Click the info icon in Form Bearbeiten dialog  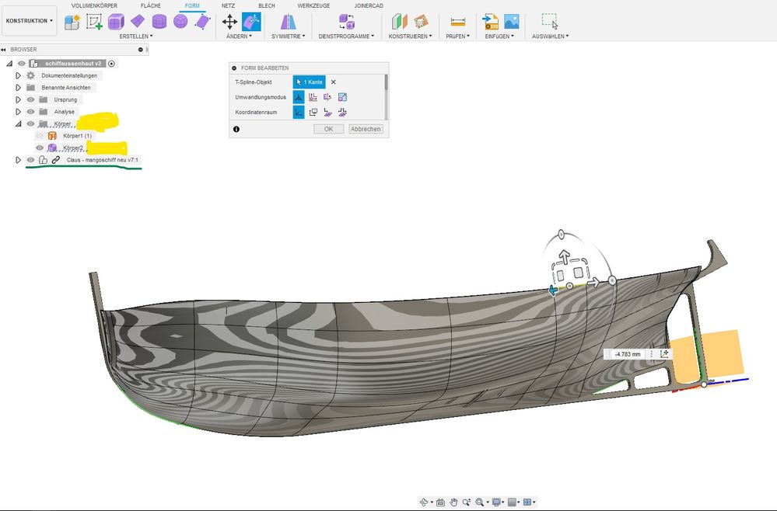tap(236, 129)
